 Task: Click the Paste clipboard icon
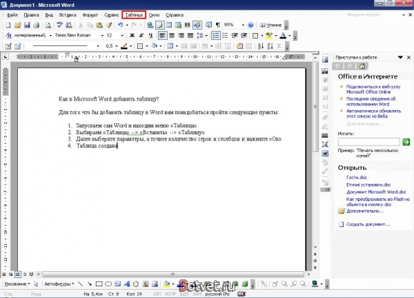[99, 25]
